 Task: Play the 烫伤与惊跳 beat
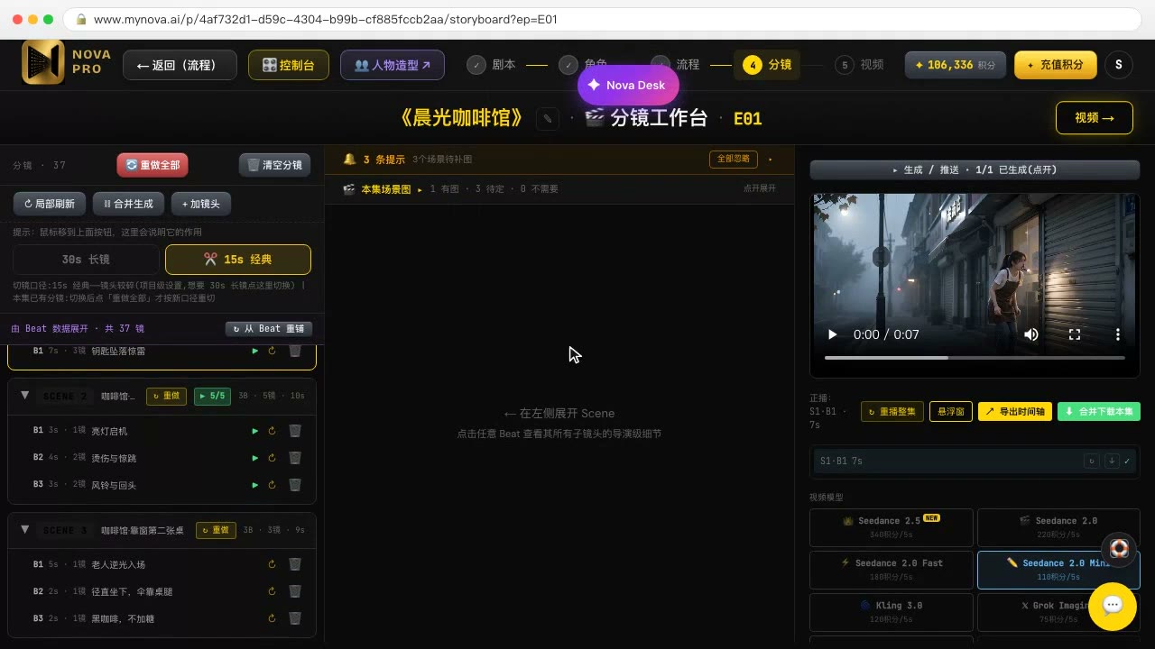[255, 458]
